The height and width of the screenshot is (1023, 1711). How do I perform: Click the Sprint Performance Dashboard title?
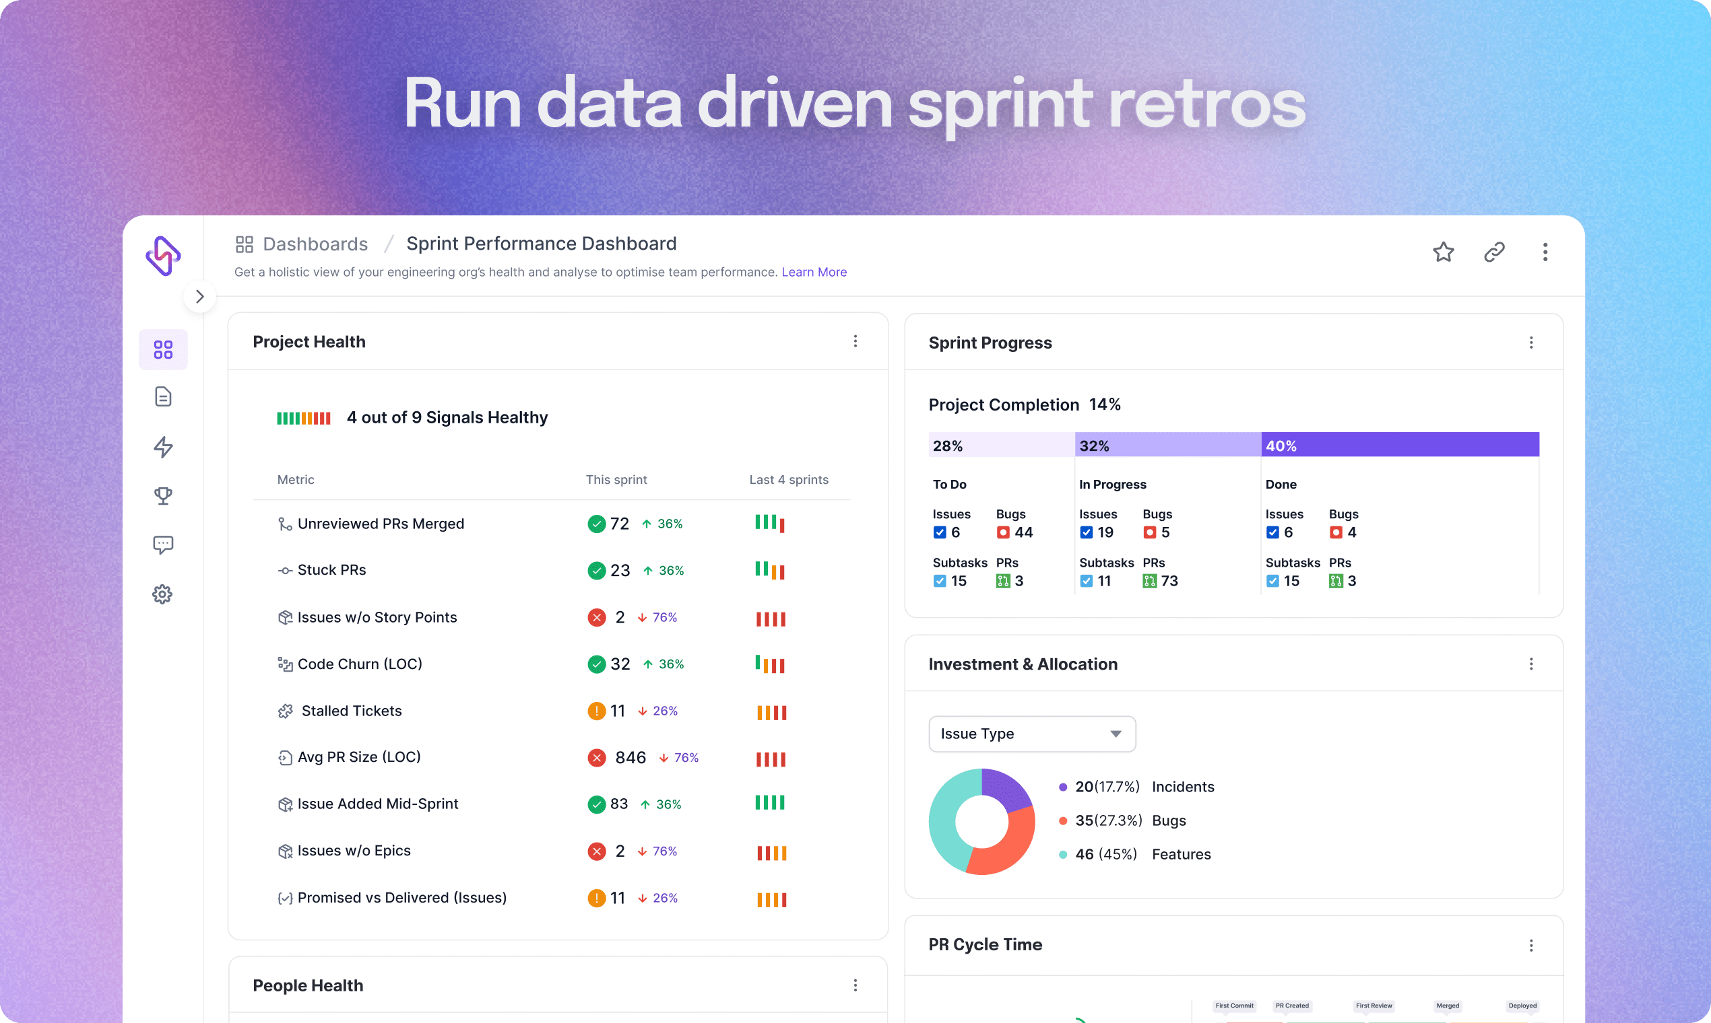click(x=542, y=244)
